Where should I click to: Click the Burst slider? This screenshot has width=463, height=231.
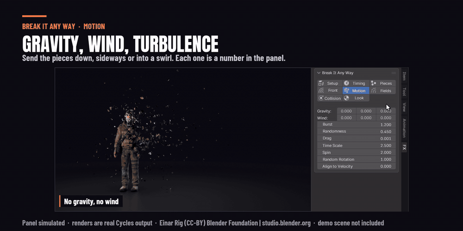point(357,125)
